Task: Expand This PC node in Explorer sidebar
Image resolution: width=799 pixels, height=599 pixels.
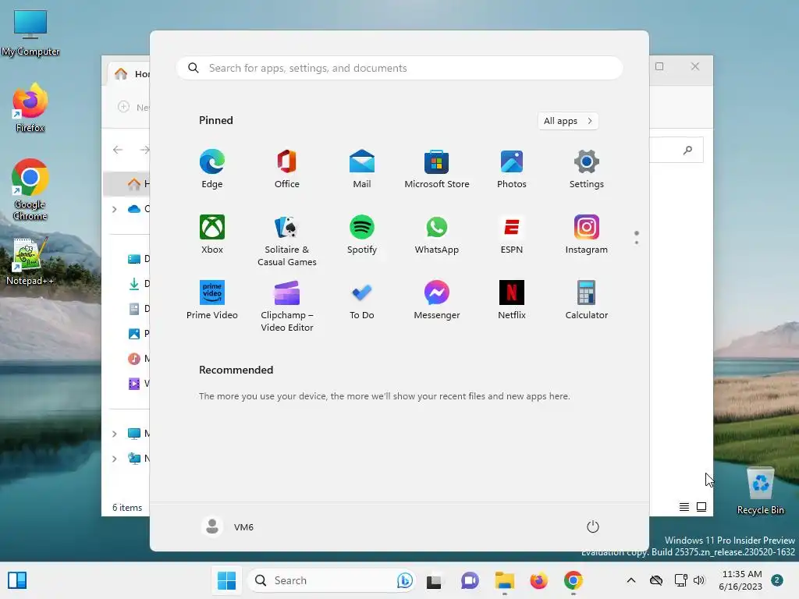Action: click(x=114, y=434)
